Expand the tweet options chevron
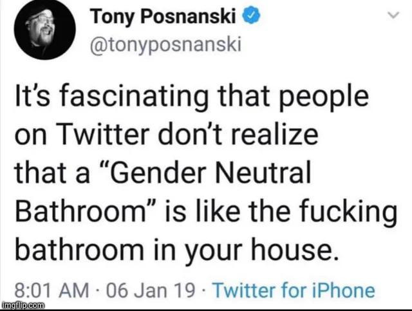Image resolution: width=412 pixels, height=311 pixels. (x=393, y=15)
